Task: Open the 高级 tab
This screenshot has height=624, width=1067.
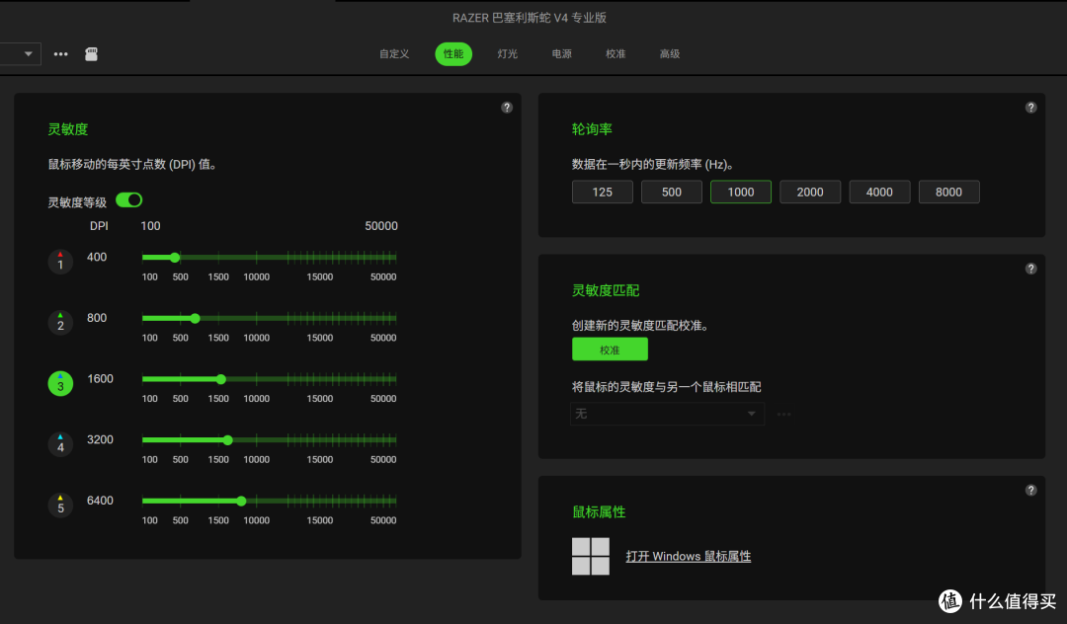Action: pos(670,53)
